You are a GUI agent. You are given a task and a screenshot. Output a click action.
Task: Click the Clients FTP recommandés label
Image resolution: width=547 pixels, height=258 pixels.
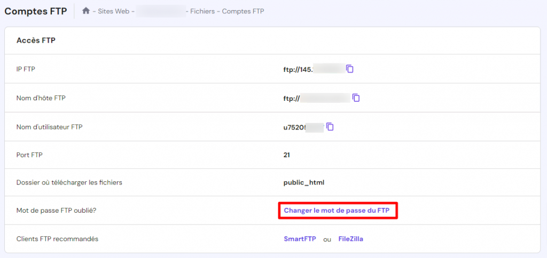pyautogui.click(x=57, y=239)
